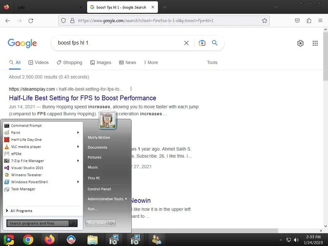Expand 7-Zip File Manager submenu arrow
The image size is (328, 246).
tap(78, 161)
